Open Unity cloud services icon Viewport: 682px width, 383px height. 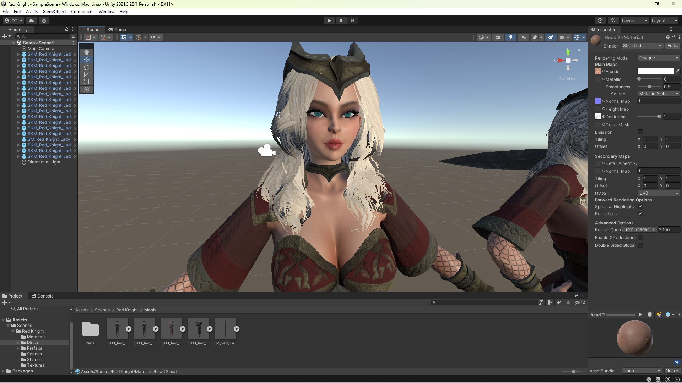tap(31, 21)
